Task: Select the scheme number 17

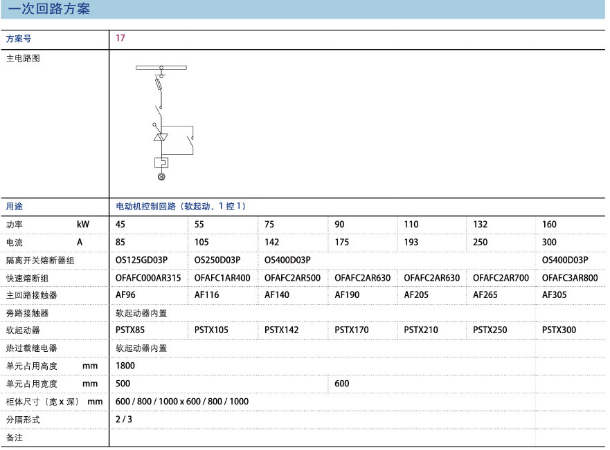Action: [120, 38]
